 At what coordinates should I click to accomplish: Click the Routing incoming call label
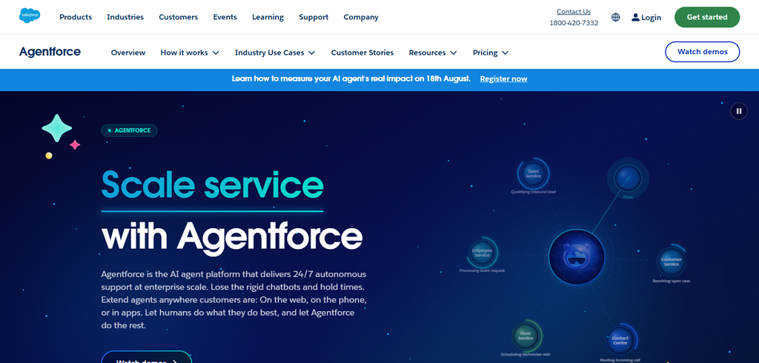click(x=620, y=360)
